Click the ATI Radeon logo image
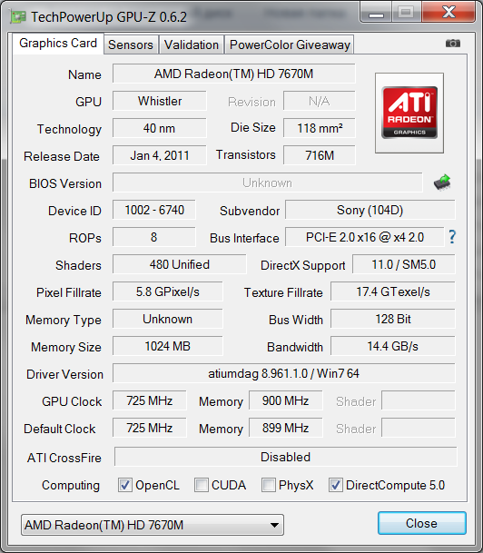The image size is (483, 553). [x=409, y=113]
